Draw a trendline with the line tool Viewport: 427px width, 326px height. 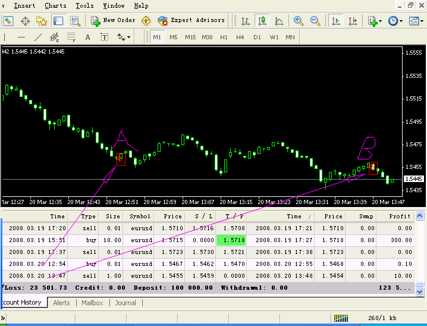[38, 37]
